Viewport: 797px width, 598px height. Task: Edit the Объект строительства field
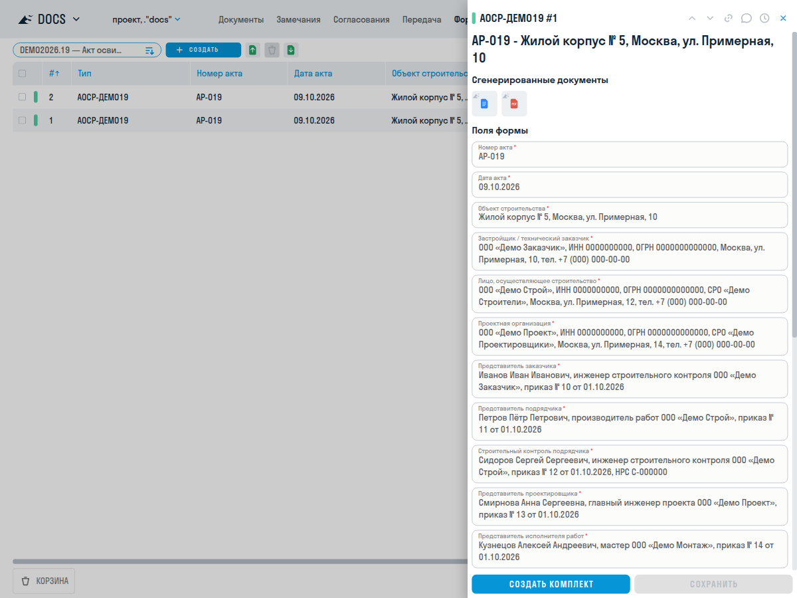coord(630,215)
